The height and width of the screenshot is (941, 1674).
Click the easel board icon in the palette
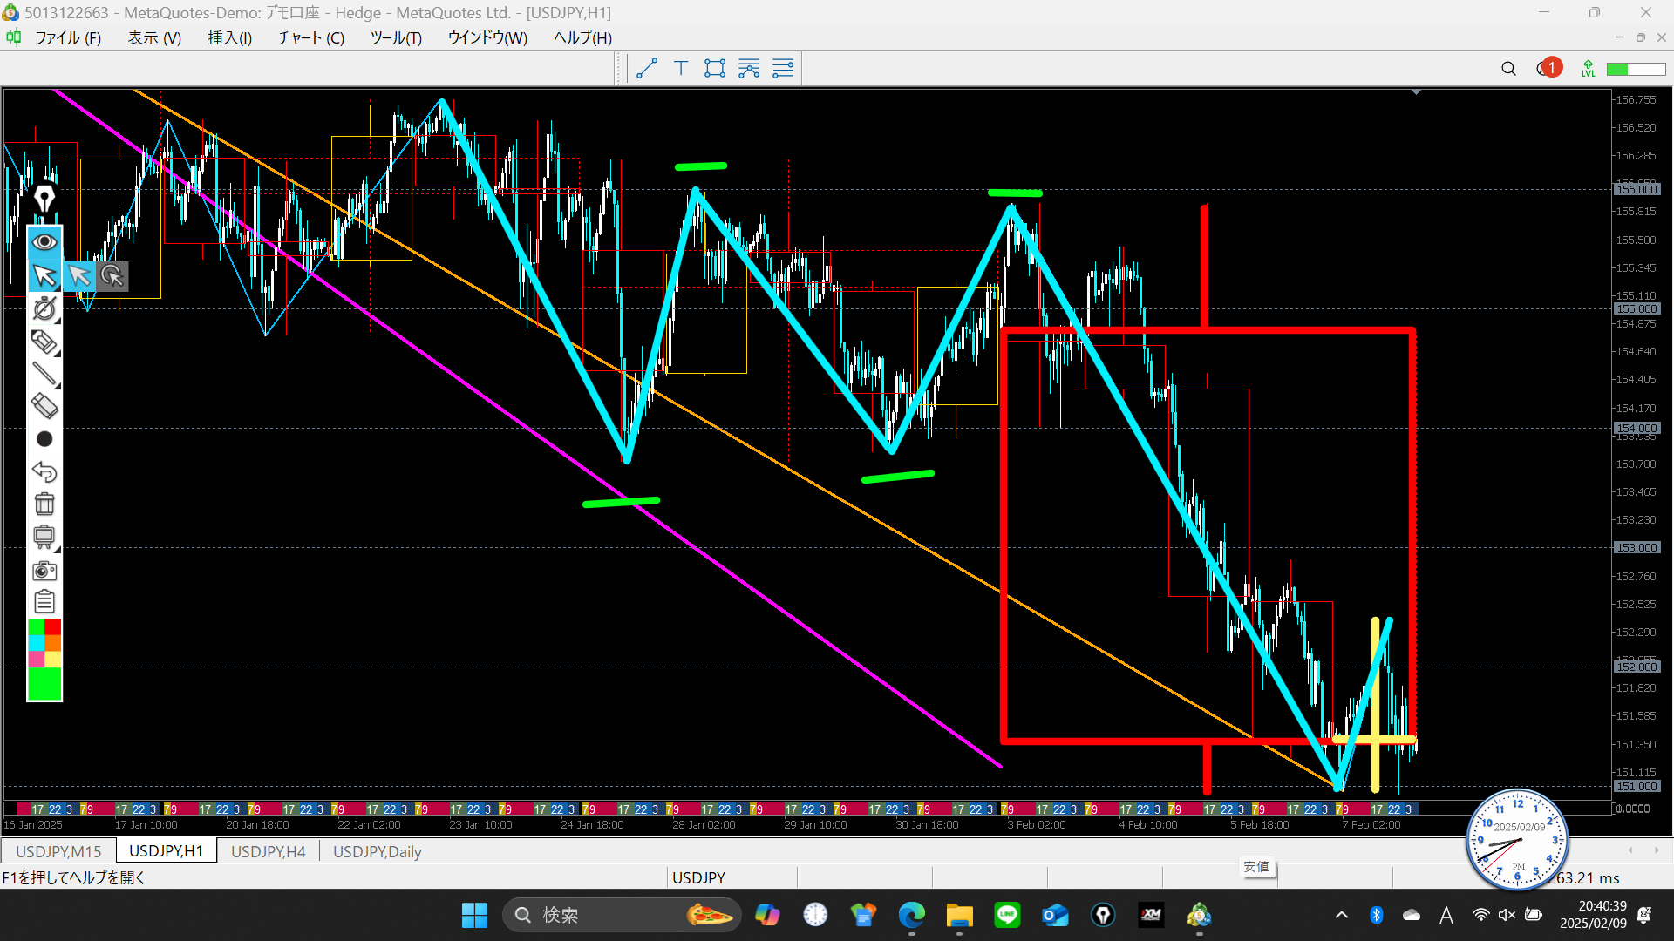coord(44,537)
